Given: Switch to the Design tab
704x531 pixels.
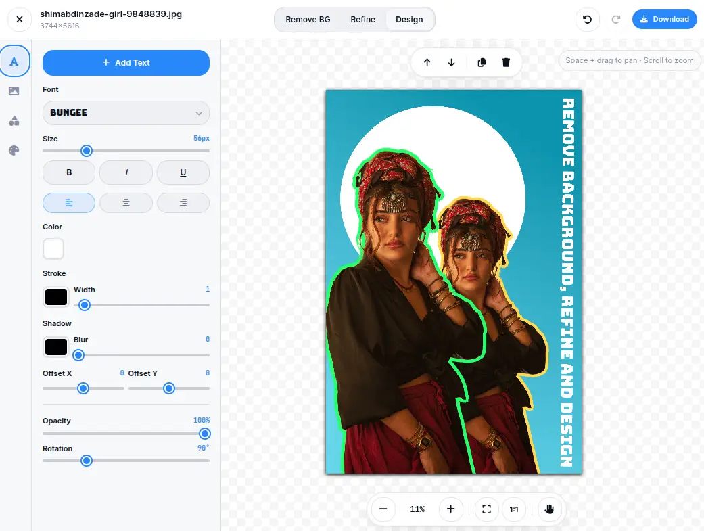Looking at the screenshot, I should pos(409,20).
